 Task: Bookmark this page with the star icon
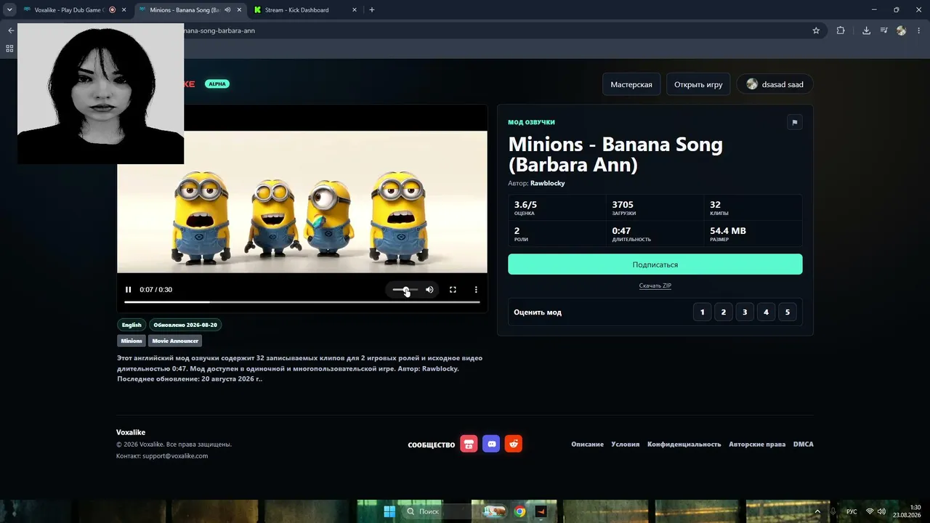(816, 31)
